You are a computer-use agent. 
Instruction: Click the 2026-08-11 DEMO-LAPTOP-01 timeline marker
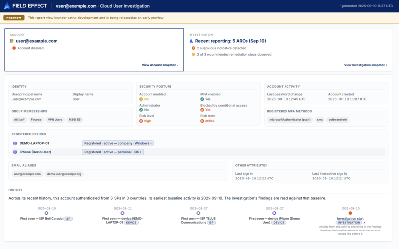(x=122, y=213)
